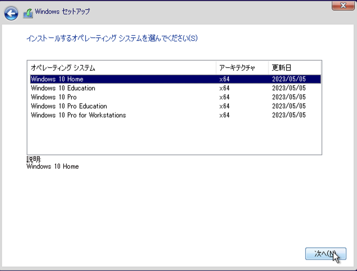Close the Windows Setup window
Image resolution: width=357 pixels, height=271 pixels.
click(x=342, y=6)
